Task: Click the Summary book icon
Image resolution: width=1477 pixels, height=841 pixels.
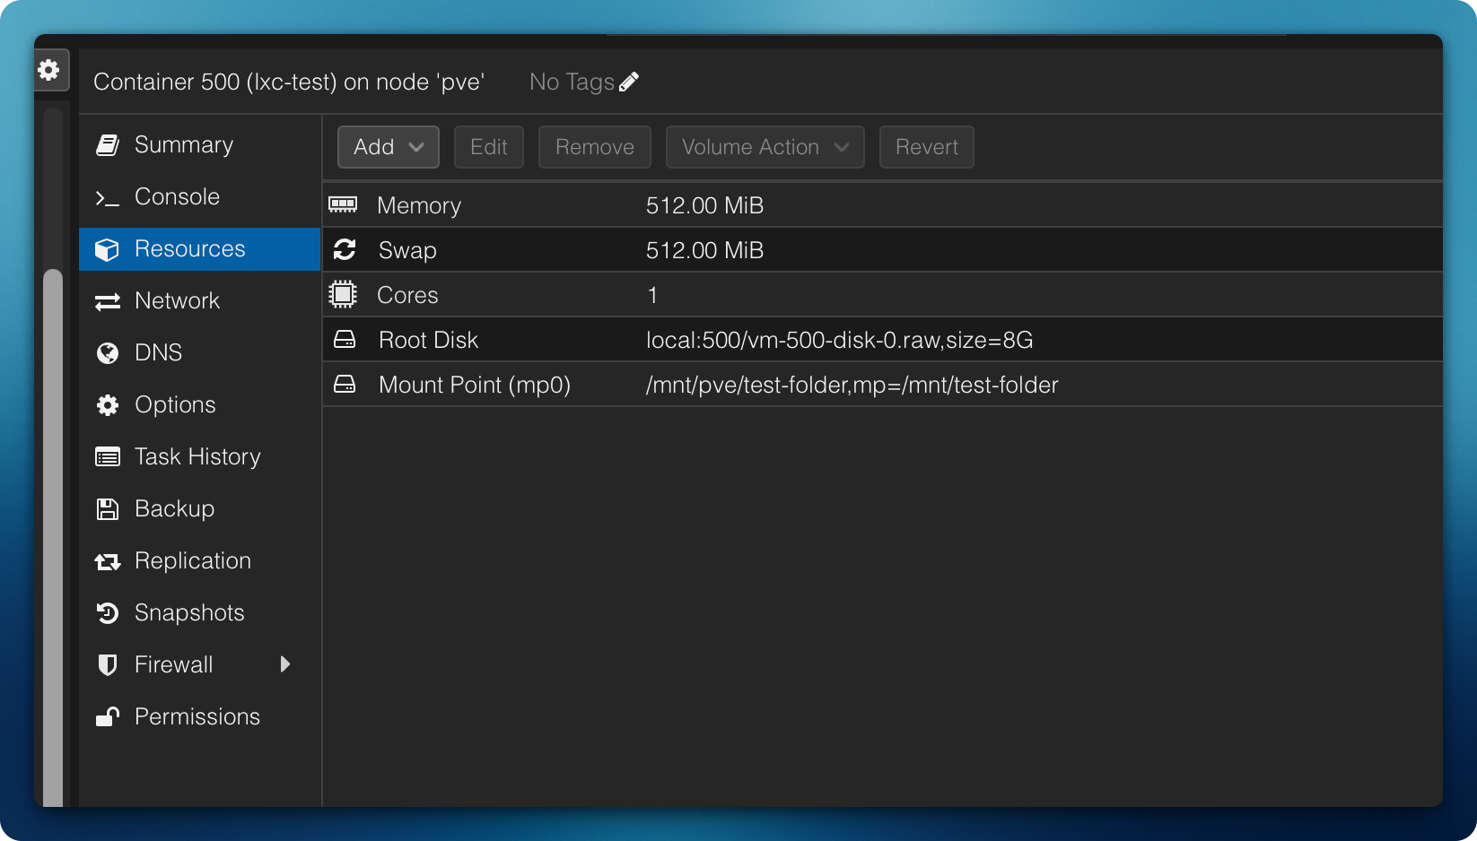Action: point(108,145)
